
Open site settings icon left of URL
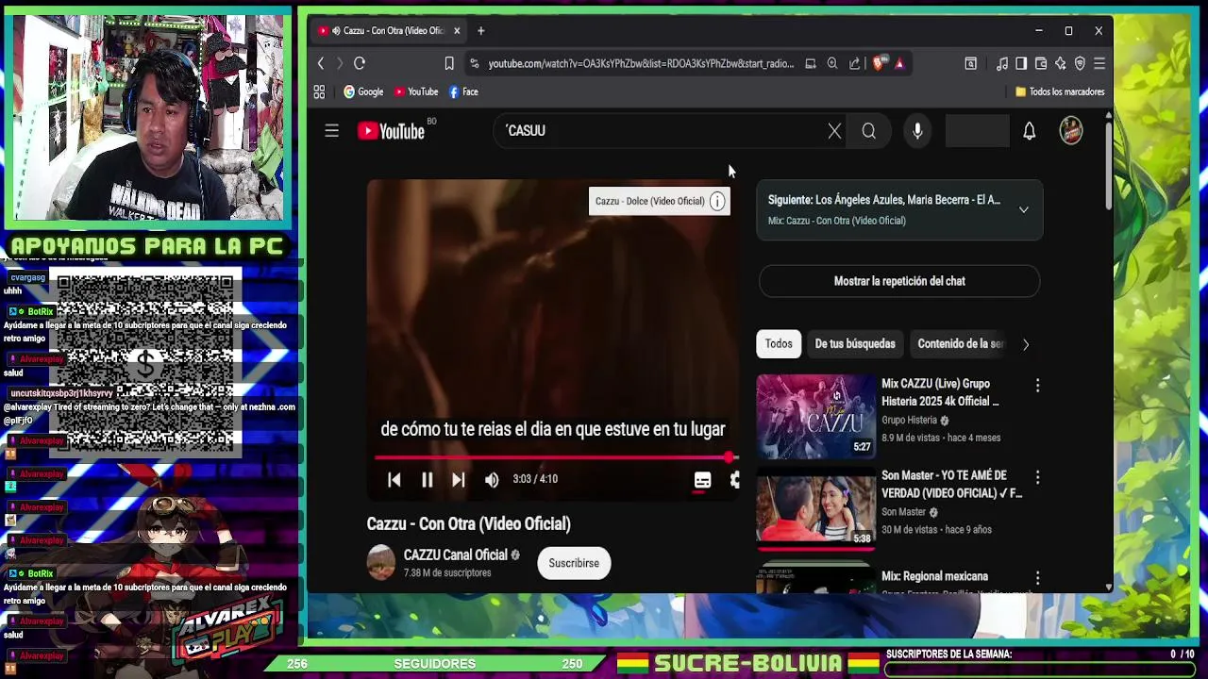[x=474, y=63]
